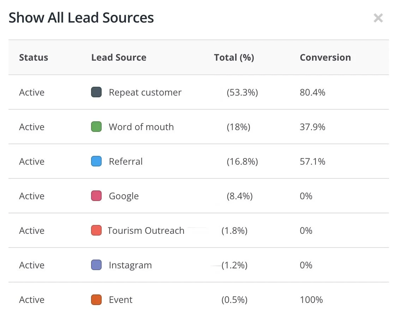This screenshot has width=396, height=323.
Task: Click the pink Google color swatch
Action: click(x=96, y=196)
